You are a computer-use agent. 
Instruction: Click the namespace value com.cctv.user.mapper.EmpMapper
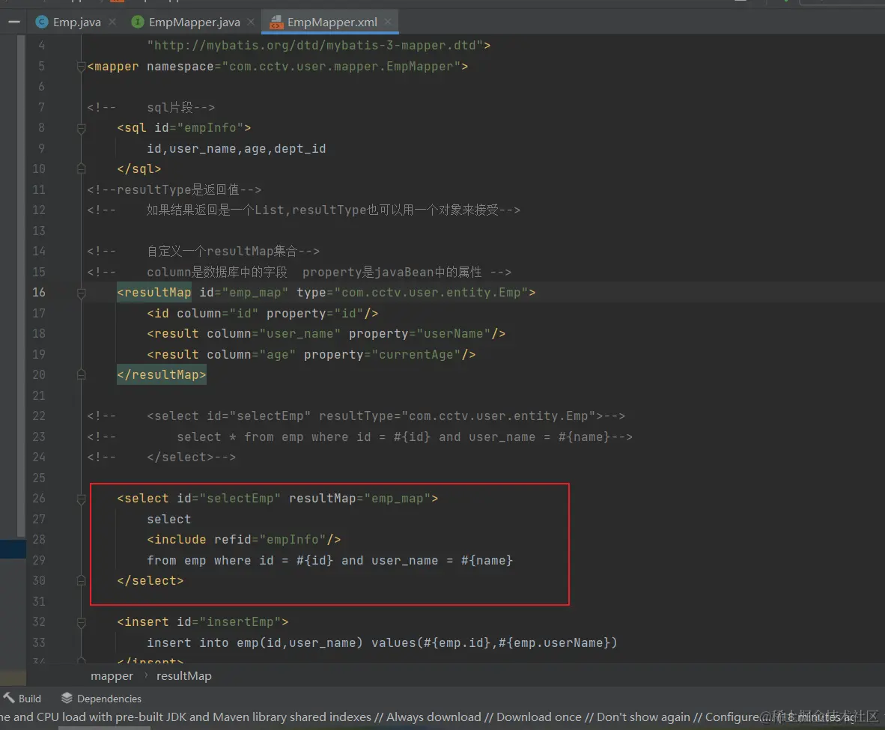tap(345, 67)
